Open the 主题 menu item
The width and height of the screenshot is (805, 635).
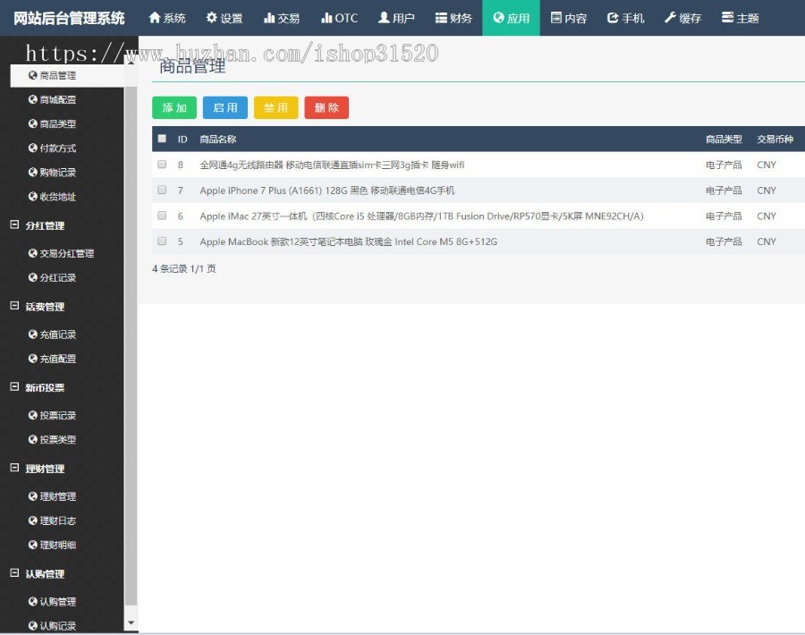coord(740,17)
